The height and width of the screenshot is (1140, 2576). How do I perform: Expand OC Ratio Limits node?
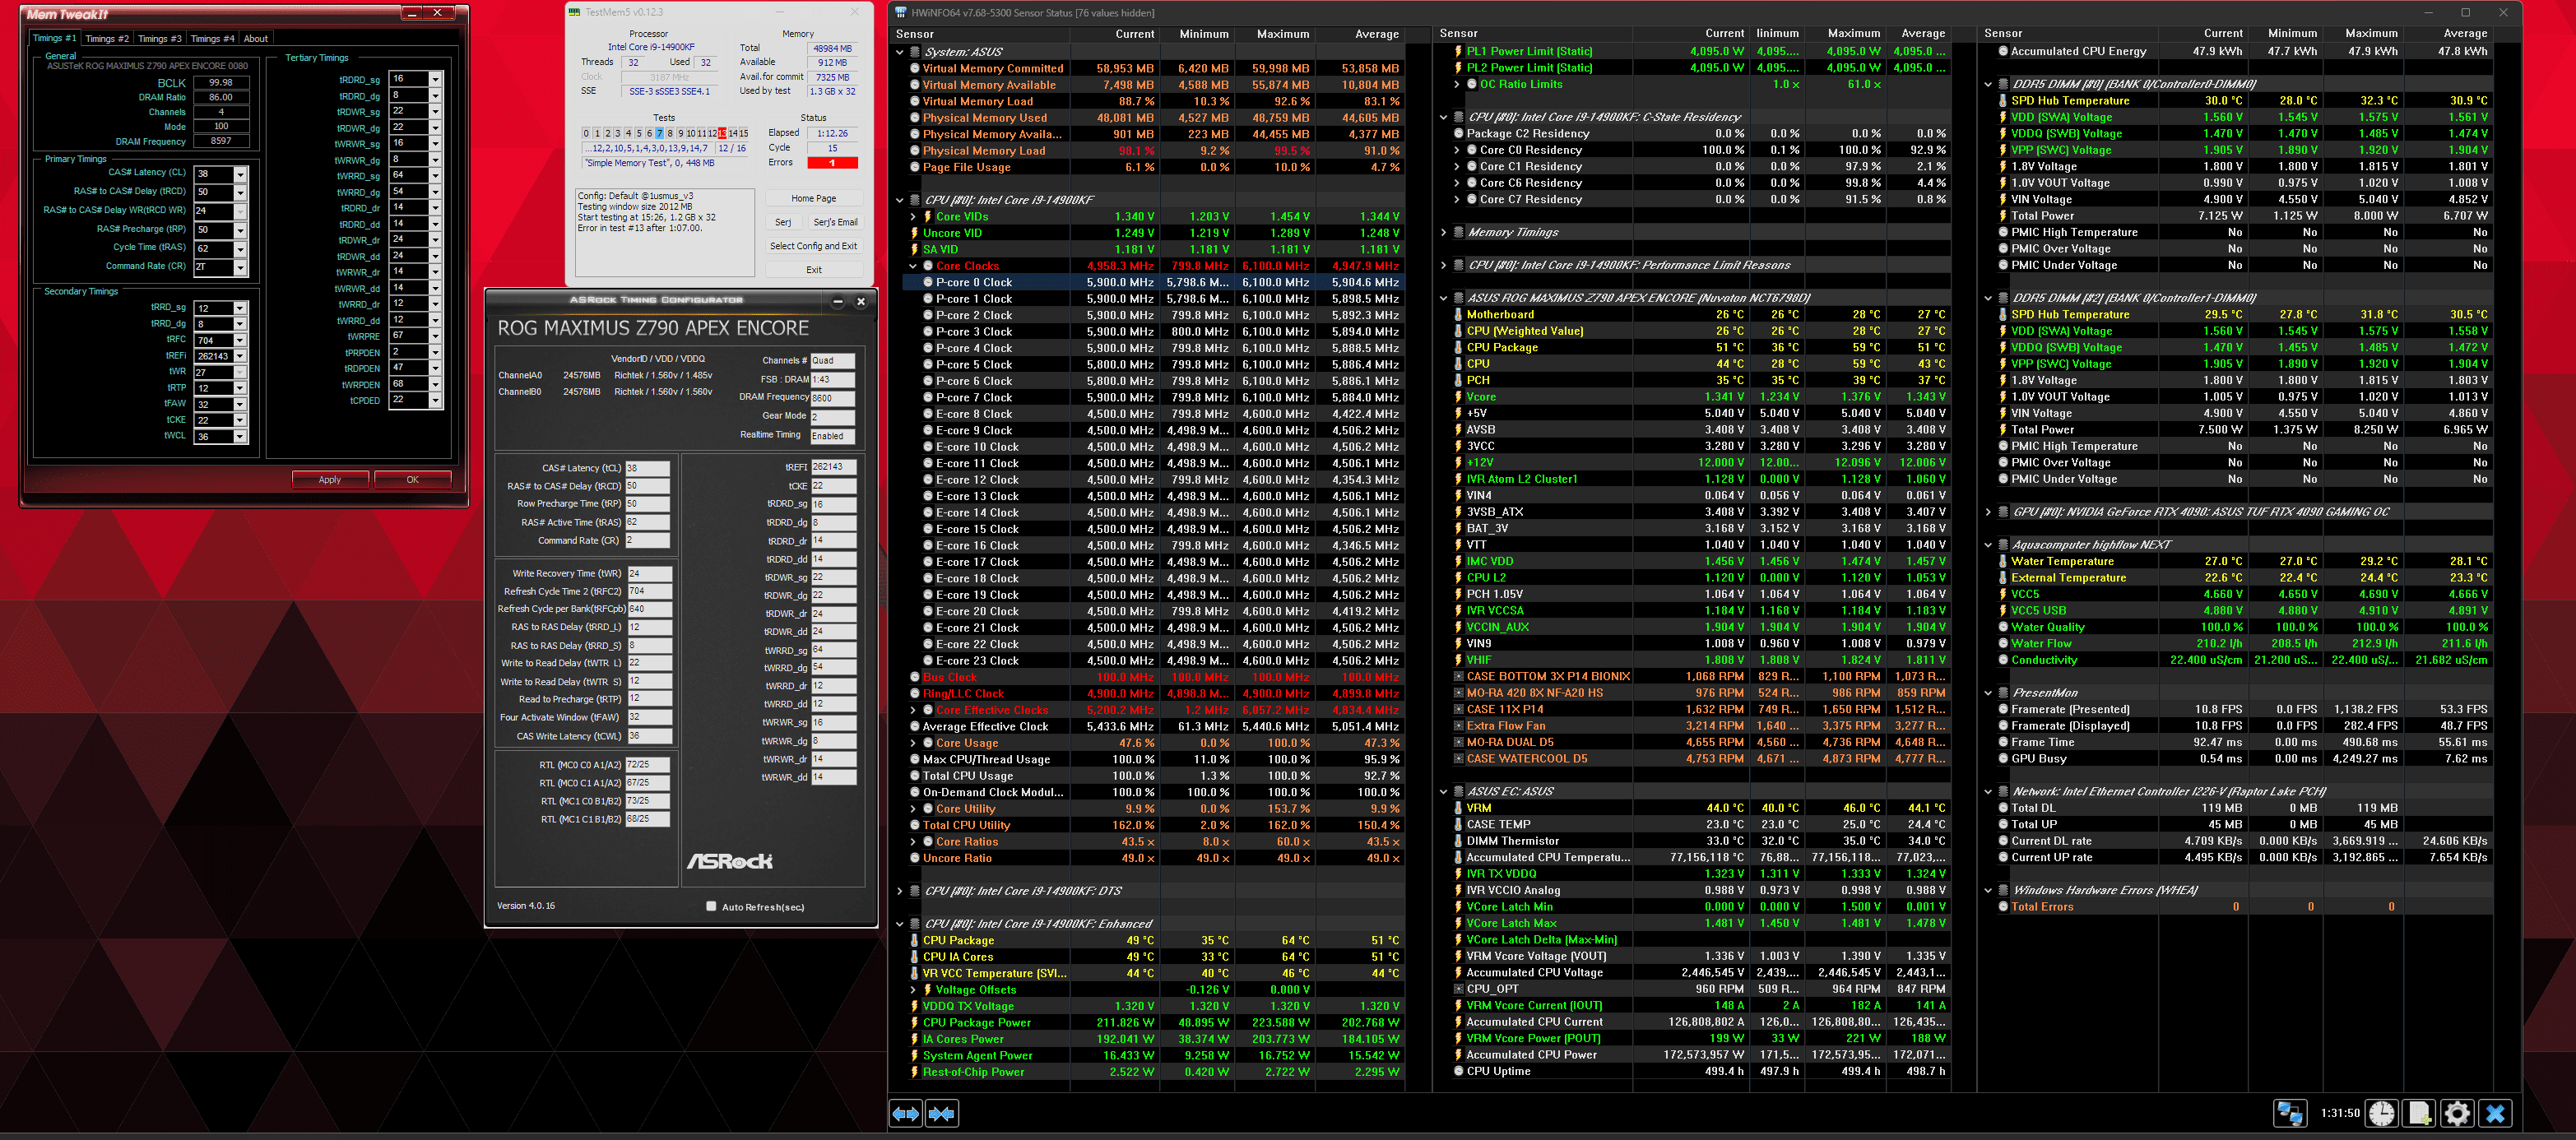[x=1457, y=84]
